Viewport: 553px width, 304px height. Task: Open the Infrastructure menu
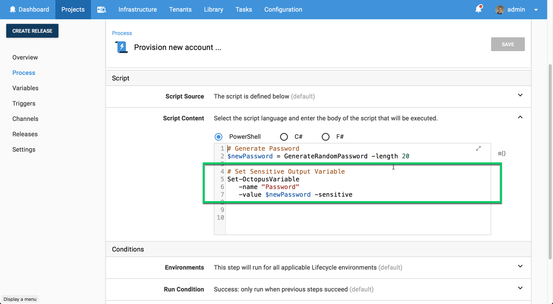pyautogui.click(x=137, y=10)
